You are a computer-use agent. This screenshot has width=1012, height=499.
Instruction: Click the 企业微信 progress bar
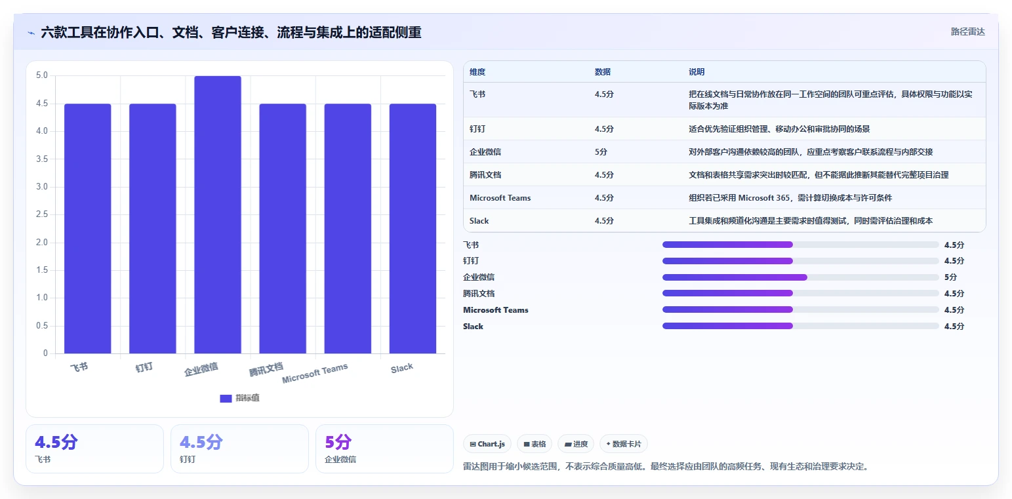[x=800, y=277]
